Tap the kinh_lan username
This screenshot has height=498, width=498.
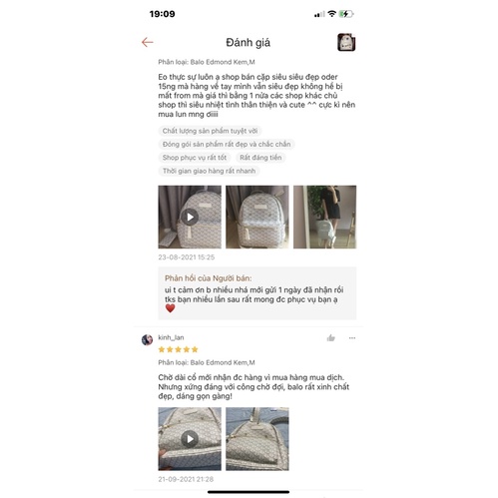[x=171, y=337]
